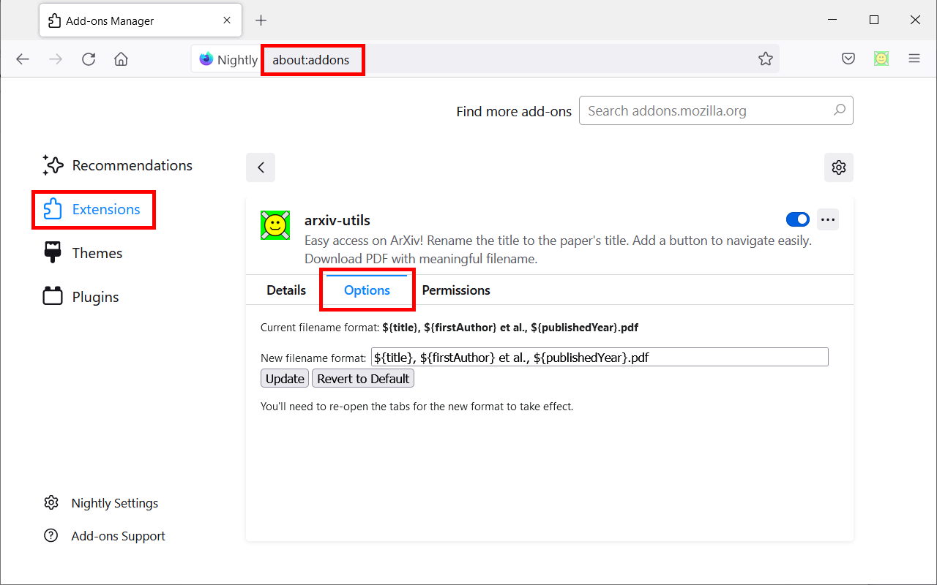Select the Options tab
Screen dimensions: 937x585
pyautogui.click(x=367, y=290)
